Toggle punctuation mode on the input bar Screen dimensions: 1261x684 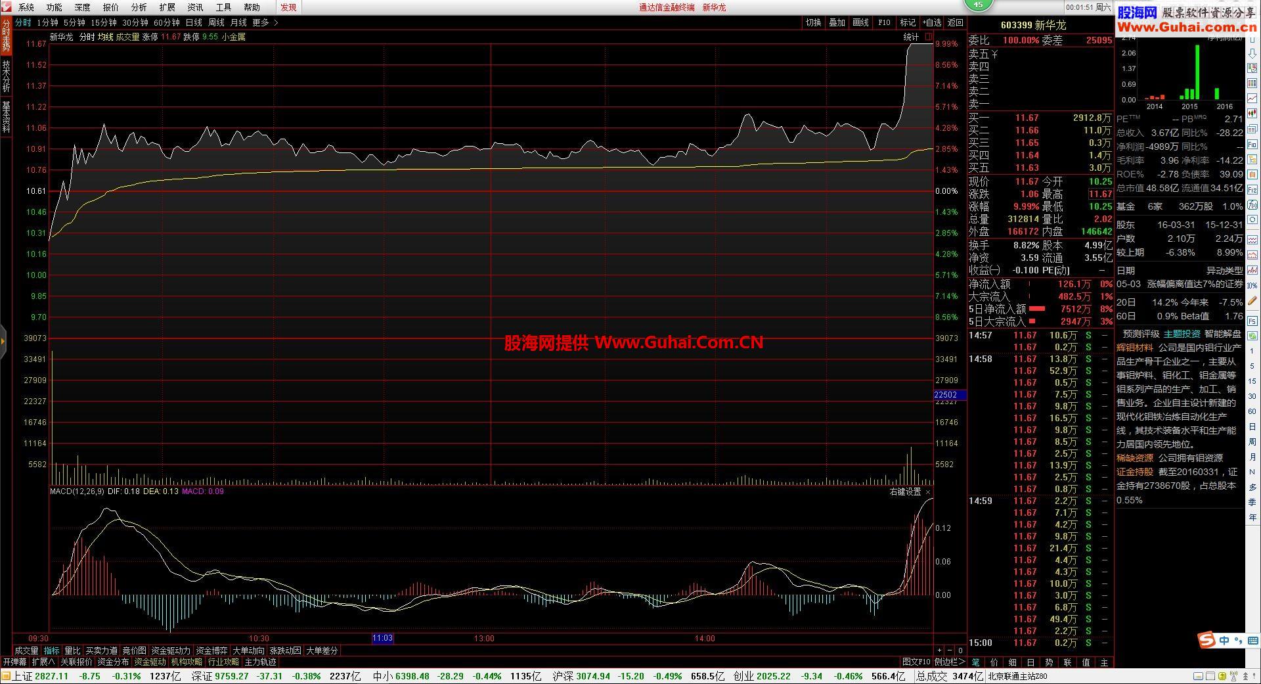[x=1238, y=641]
